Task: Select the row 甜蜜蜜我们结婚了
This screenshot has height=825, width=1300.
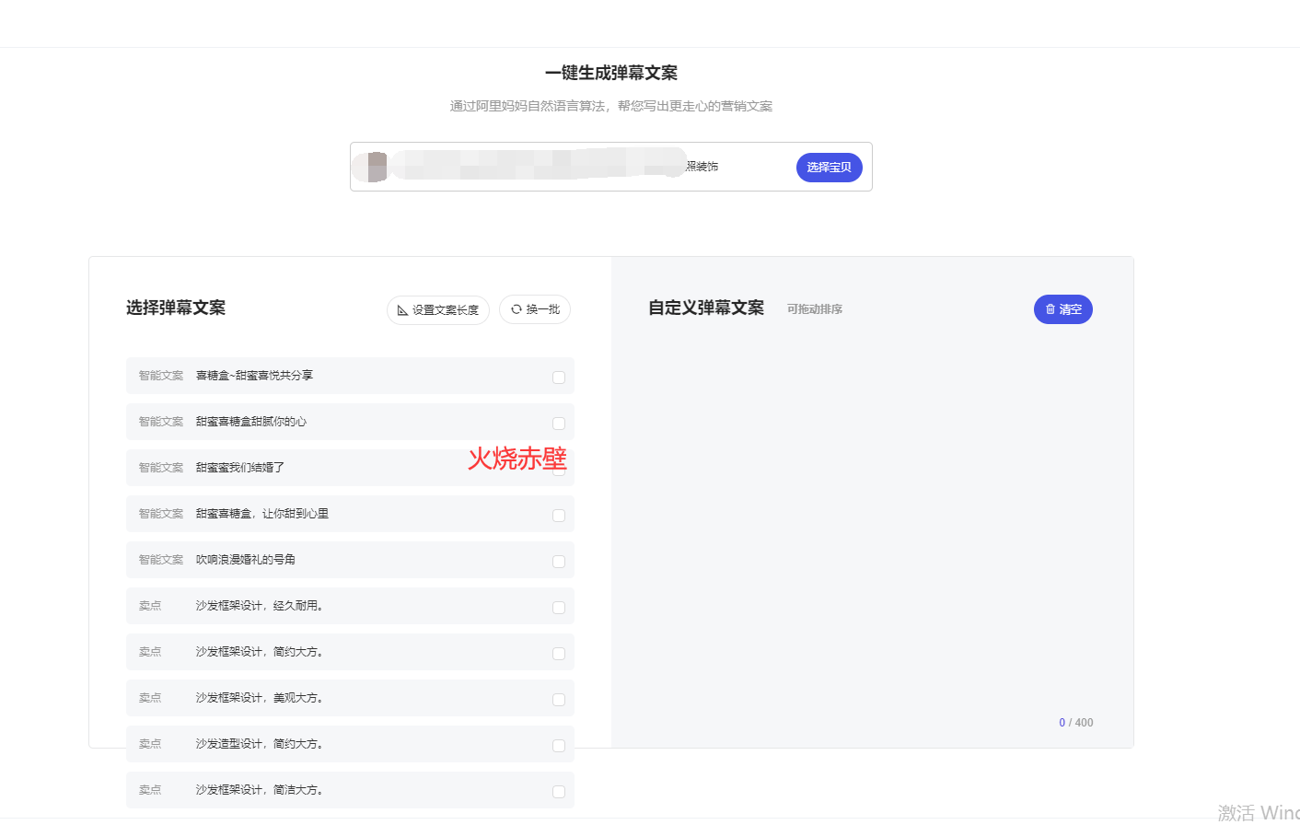Action: click(350, 468)
